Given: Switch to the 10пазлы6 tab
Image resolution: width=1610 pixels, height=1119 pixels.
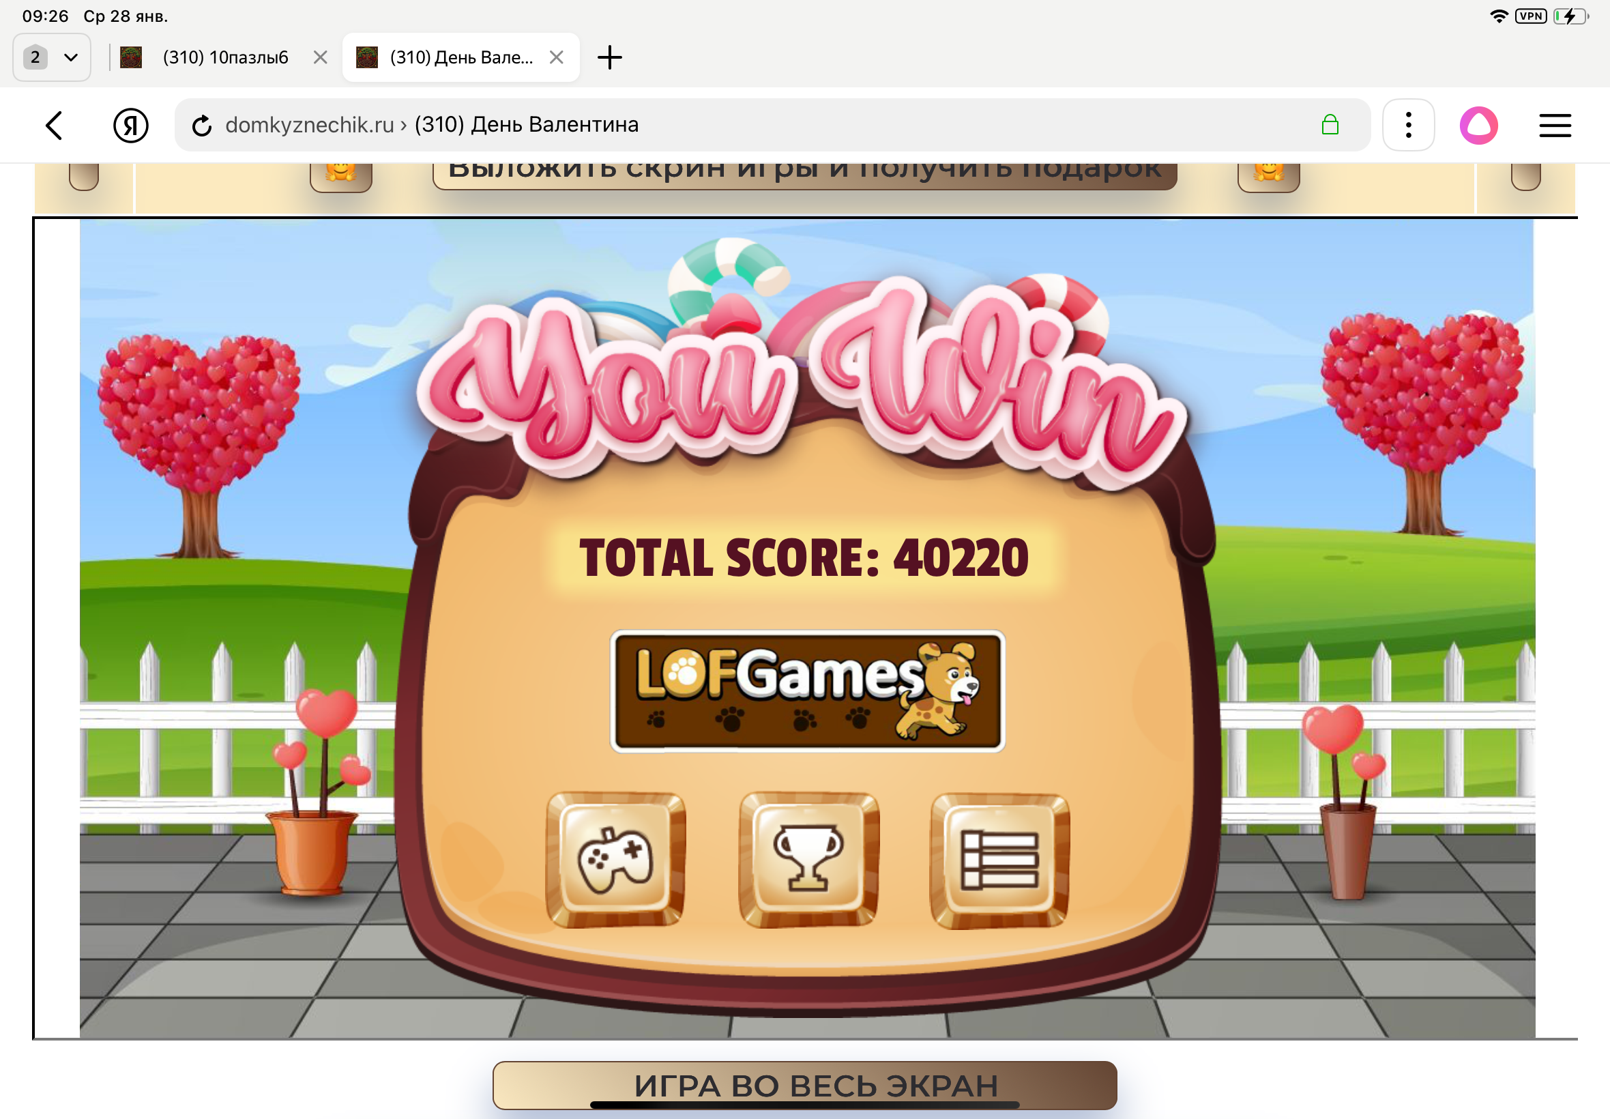Looking at the screenshot, I should (x=224, y=57).
